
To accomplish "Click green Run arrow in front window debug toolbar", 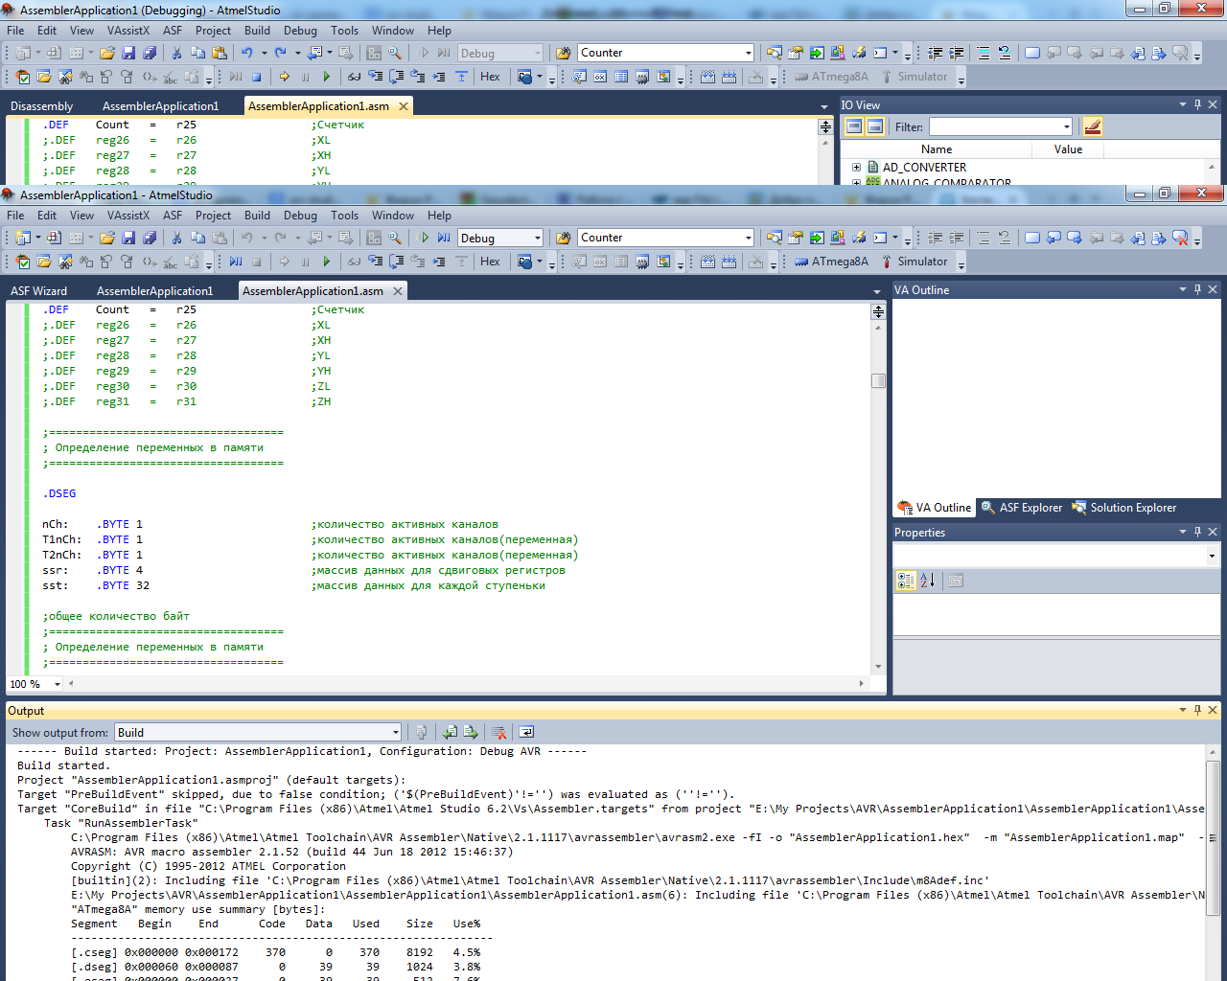I will (x=327, y=262).
